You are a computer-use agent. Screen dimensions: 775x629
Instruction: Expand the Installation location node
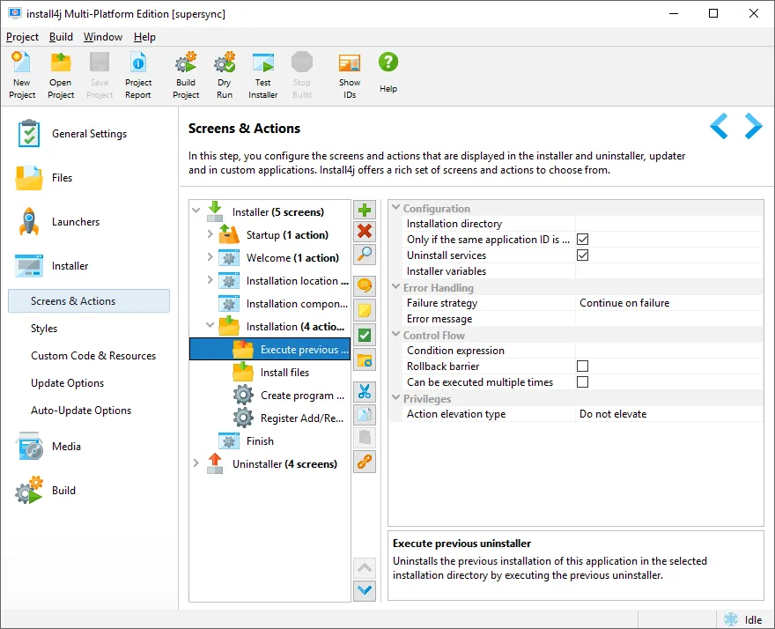(x=210, y=280)
